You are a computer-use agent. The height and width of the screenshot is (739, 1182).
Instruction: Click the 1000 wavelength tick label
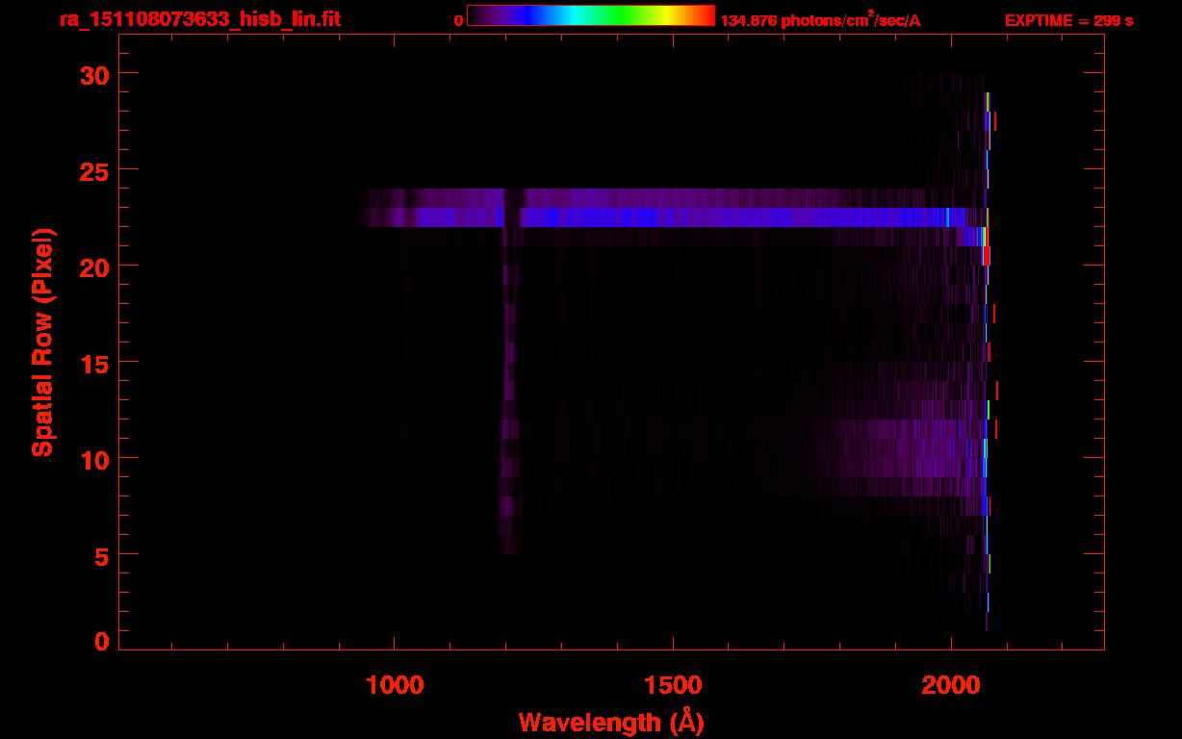point(395,685)
